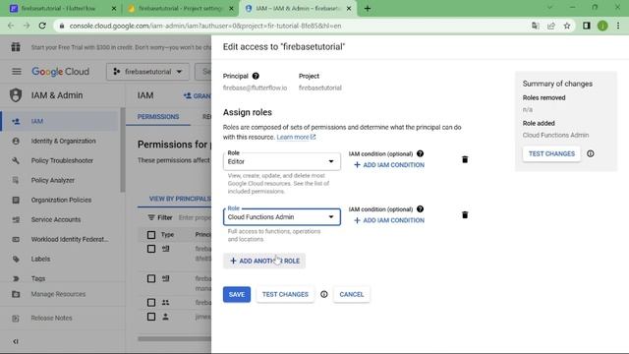
Task: Switch to the Project settings browser tab
Action: [180, 8]
